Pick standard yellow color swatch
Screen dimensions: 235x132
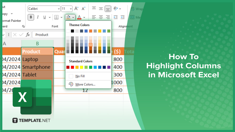(82, 67)
